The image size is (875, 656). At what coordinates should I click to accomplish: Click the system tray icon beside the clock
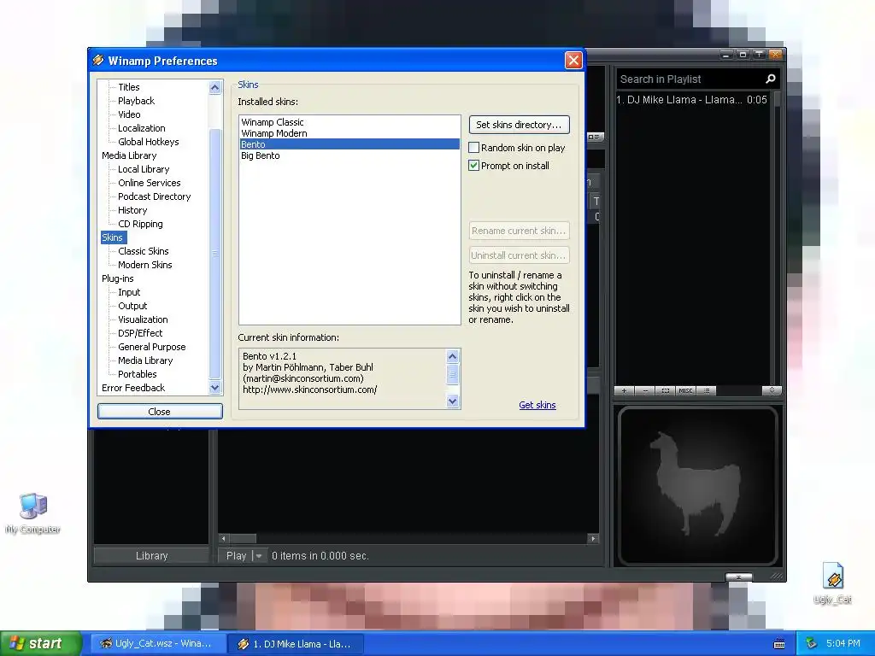(x=812, y=643)
